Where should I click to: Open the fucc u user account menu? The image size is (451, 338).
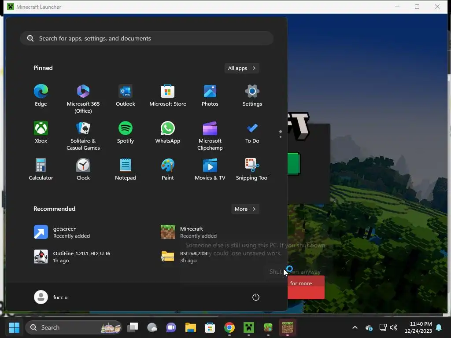coord(51,297)
